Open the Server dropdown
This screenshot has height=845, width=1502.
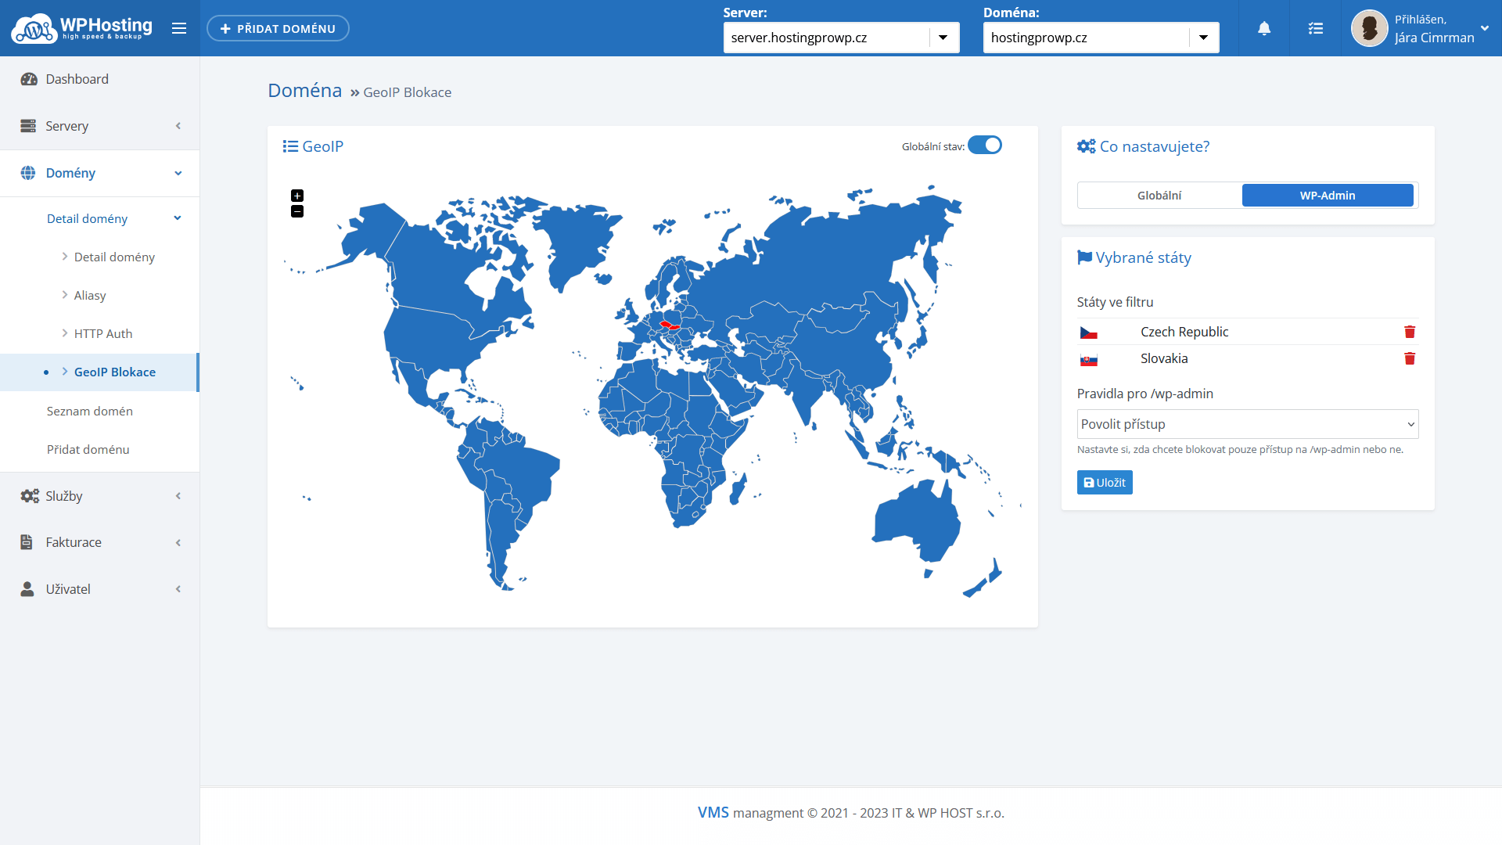[841, 38]
